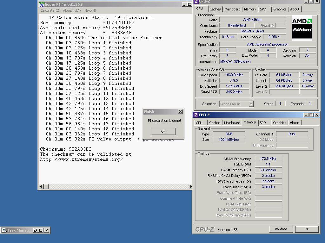Click the Cycle Time (tRAS) value 3 clocks
The width and height of the screenshot is (325, 243).
(268, 187)
